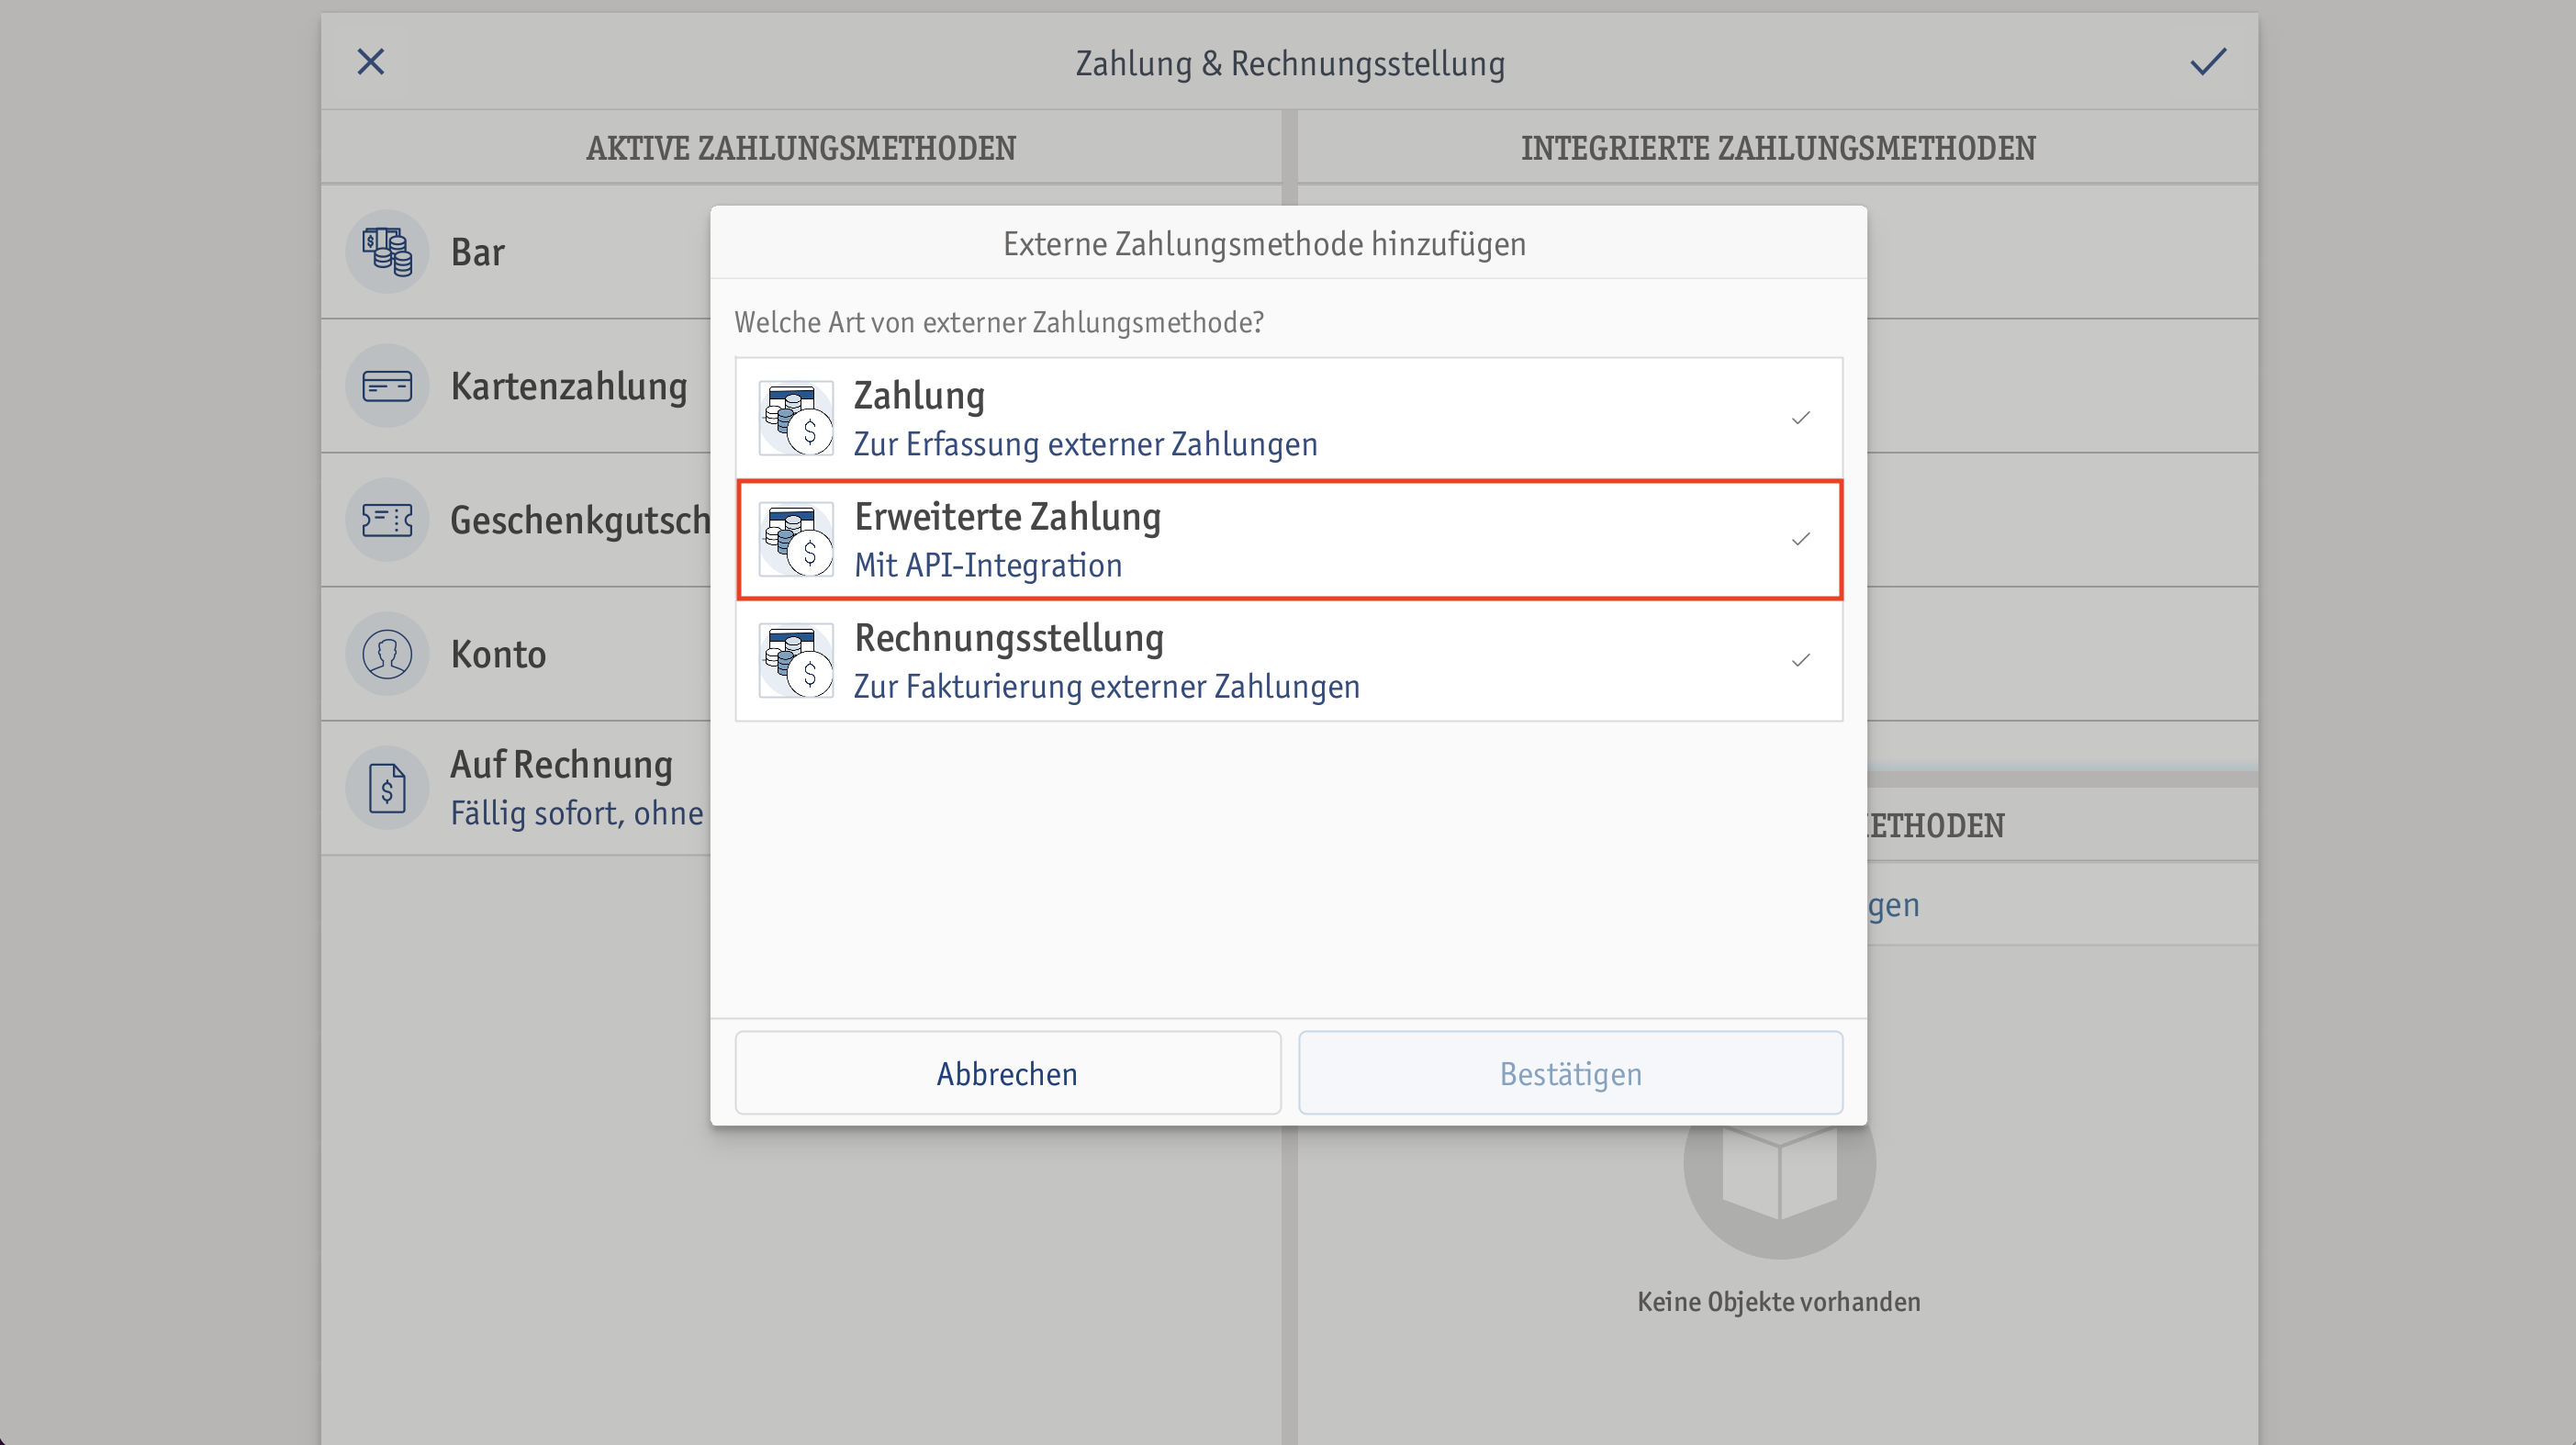Open the Auf Rechnung payment method
This screenshot has width=2576, height=1445.
[516, 788]
